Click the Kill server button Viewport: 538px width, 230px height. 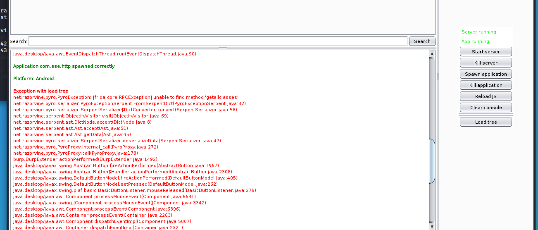pyautogui.click(x=486, y=63)
